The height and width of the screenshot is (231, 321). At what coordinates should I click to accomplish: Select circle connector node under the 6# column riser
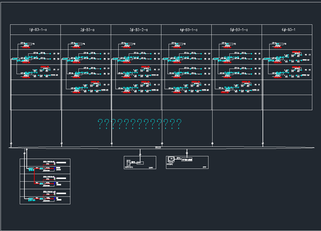pos(263,143)
